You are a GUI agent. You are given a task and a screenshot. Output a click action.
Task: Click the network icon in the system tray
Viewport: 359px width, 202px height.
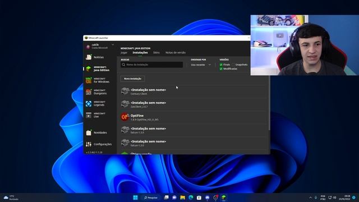pyautogui.click(x=330, y=198)
